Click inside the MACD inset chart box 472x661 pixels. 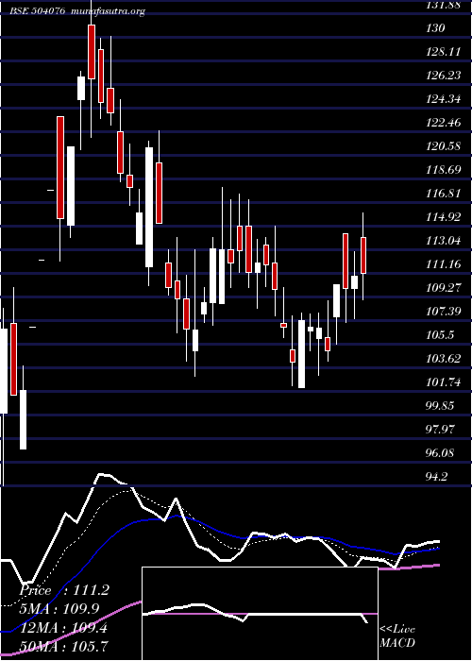tap(260, 614)
